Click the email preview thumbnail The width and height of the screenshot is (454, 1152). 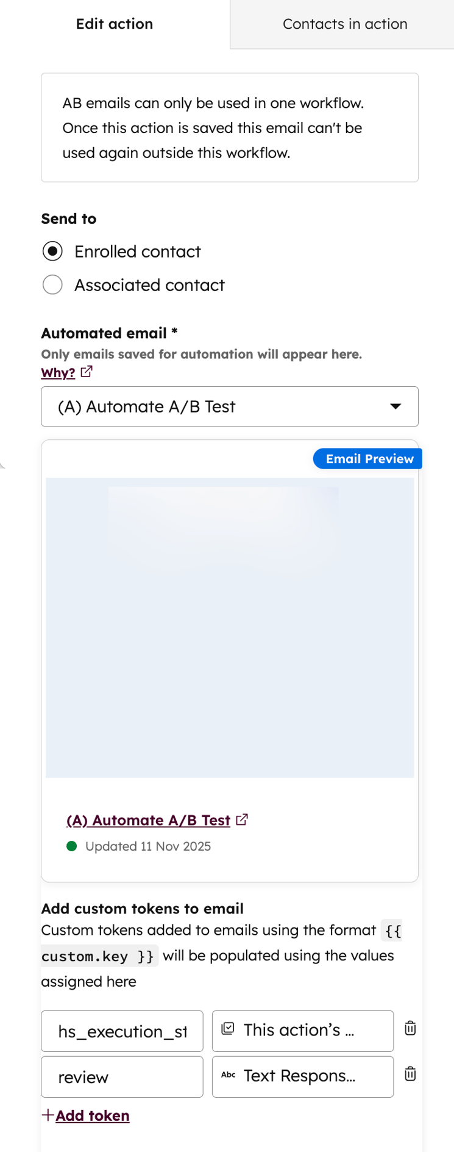[x=230, y=627]
